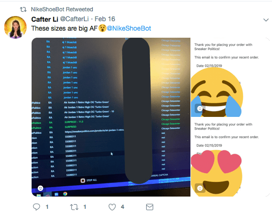
Task: Open Cafter Li's profile avatar
Action: 16,27
